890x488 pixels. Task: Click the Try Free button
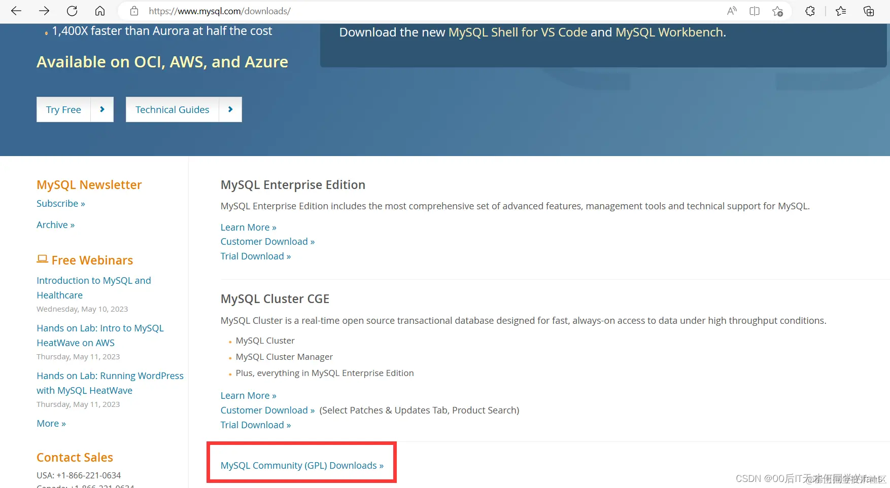point(63,109)
